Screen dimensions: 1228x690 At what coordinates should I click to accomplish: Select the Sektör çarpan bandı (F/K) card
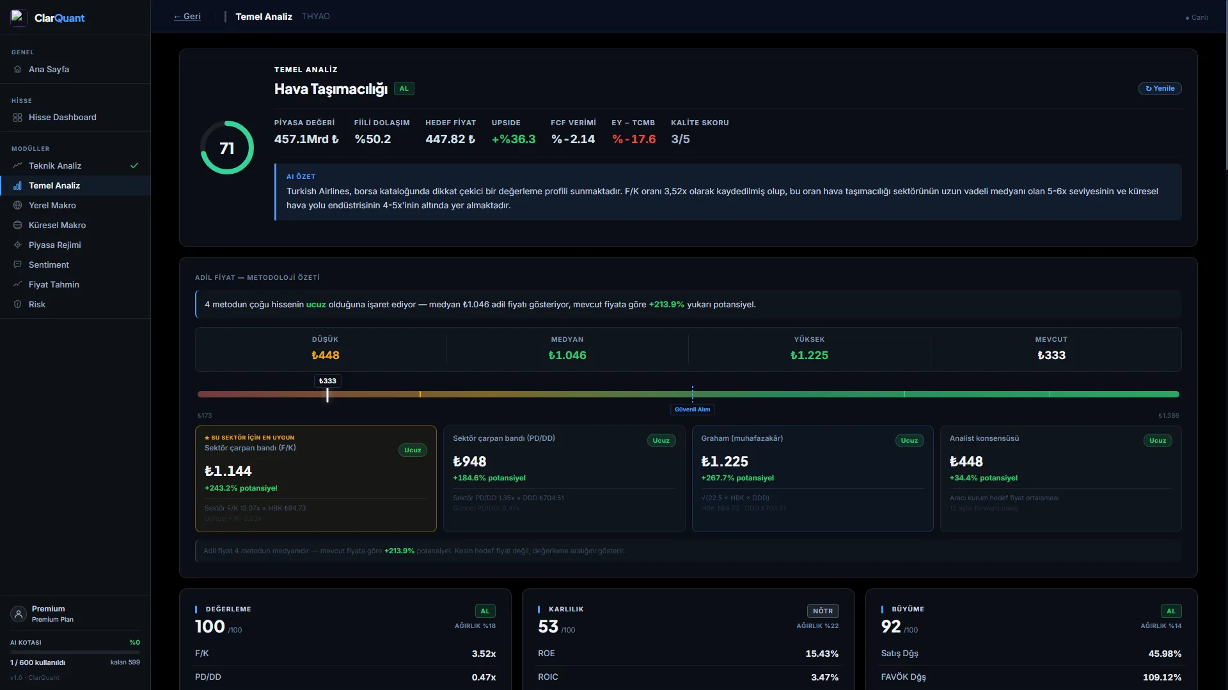point(316,479)
